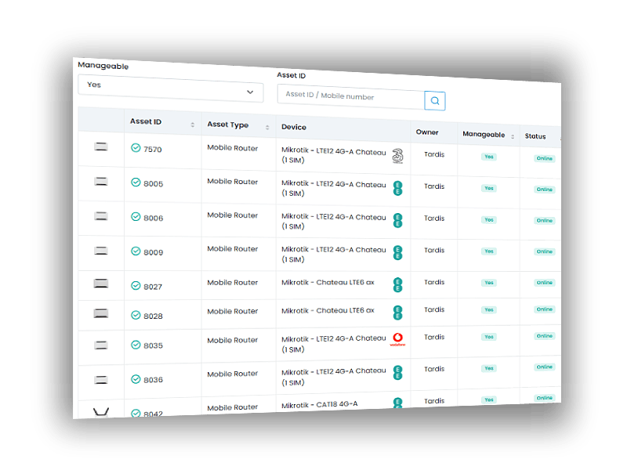Open the Manageable filter dropdown
Image resolution: width=627 pixels, height=470 pixels.
[x=170, y=89]
